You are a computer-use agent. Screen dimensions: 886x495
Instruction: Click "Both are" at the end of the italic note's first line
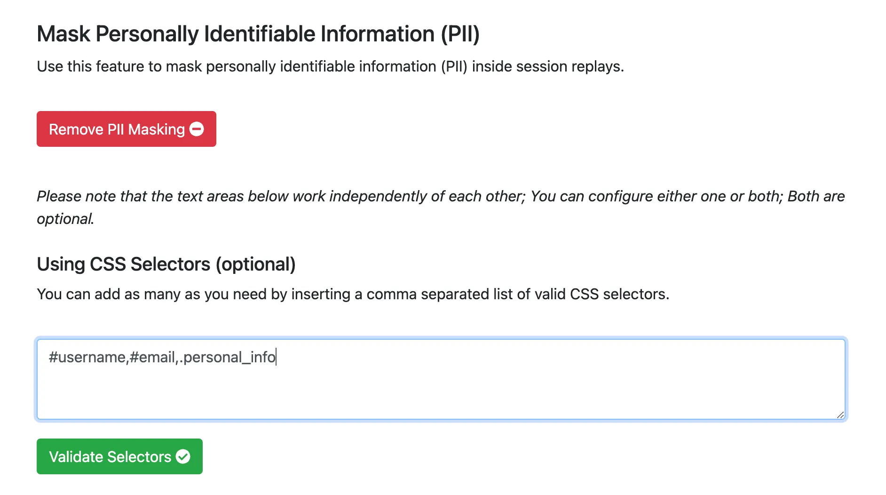click(816, 196)
